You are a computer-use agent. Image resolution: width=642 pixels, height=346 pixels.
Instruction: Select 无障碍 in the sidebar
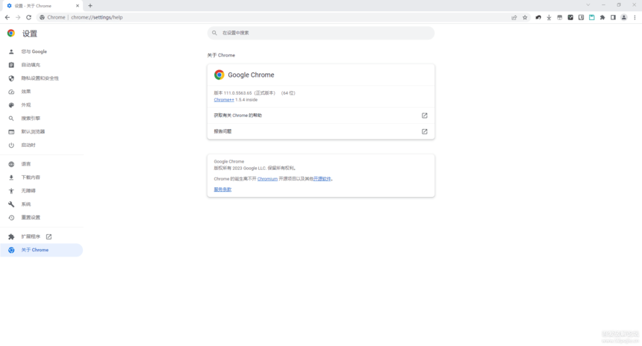point(41,191)
